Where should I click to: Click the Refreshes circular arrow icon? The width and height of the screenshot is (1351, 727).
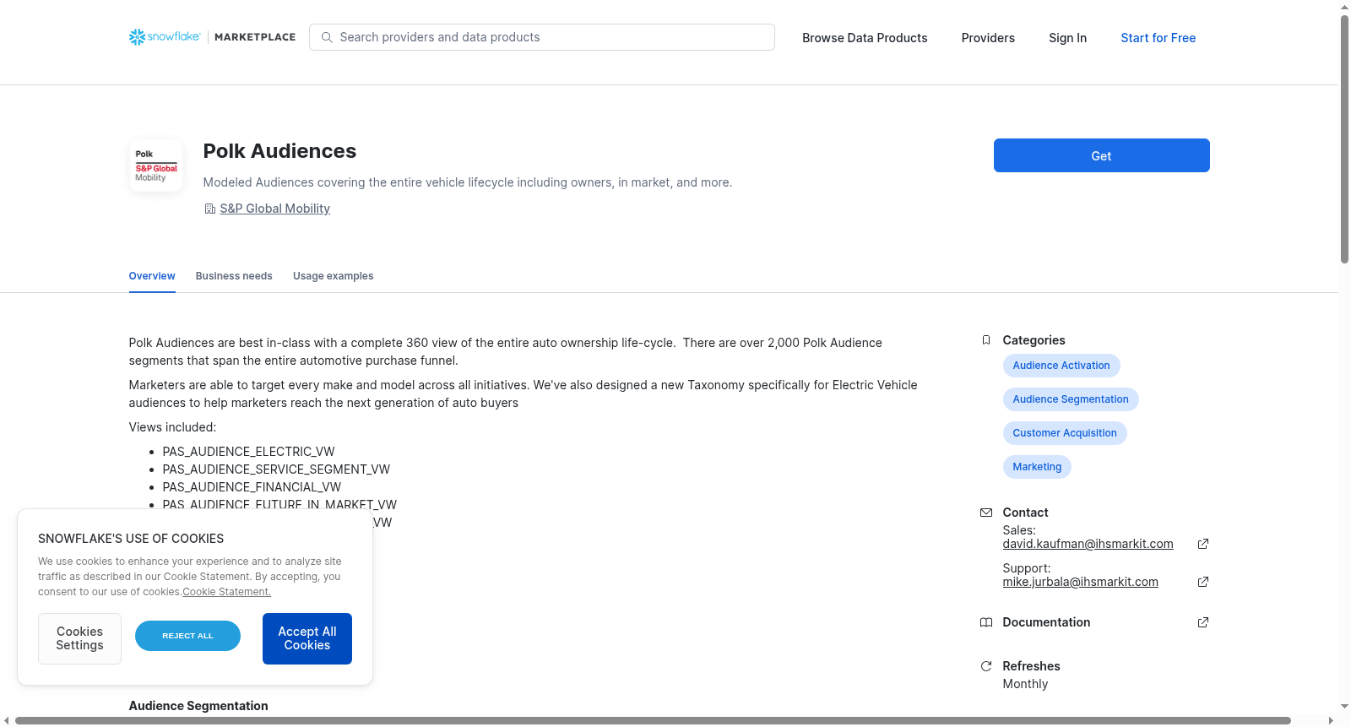pyautogui.click(x=986, y=666)
